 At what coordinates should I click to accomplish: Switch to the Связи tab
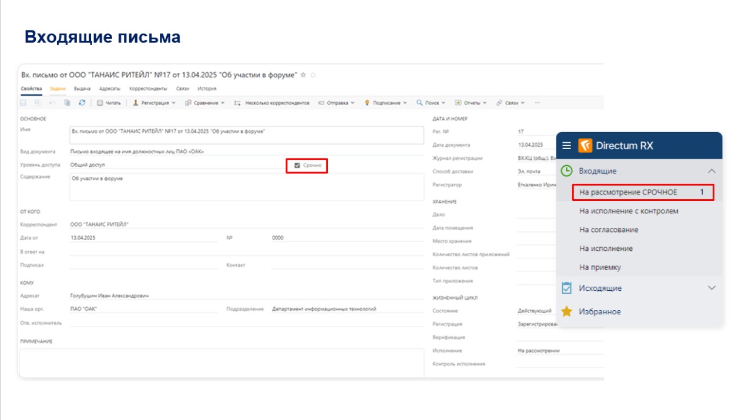182,89
